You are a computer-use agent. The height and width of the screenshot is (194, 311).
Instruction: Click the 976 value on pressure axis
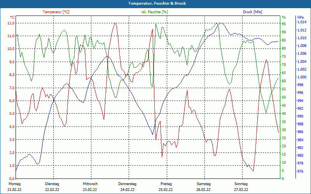click(301, 171)
